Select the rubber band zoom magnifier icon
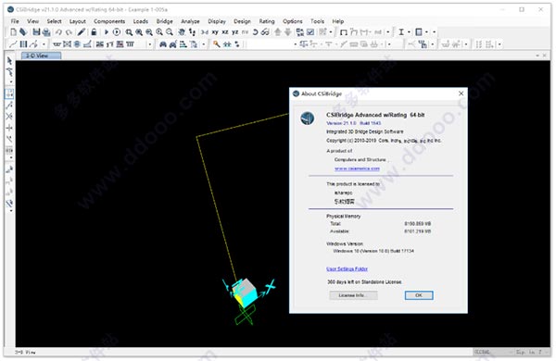The height and width of the screenshot is (361, 556). click(129, 32)
